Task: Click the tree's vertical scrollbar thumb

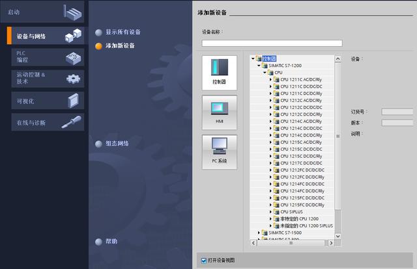Action: coord(338,136)
